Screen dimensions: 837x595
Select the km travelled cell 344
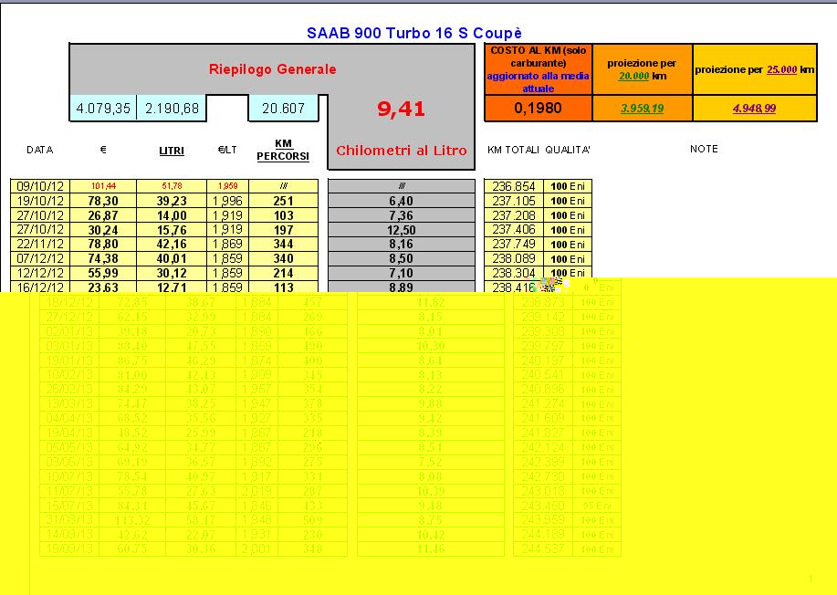[284, 245]
